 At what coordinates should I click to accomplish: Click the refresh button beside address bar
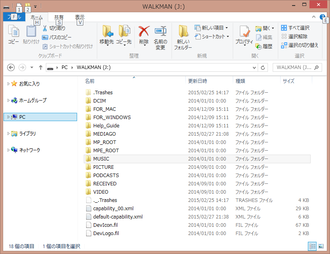pyautogui.click(x=263, y=68)
